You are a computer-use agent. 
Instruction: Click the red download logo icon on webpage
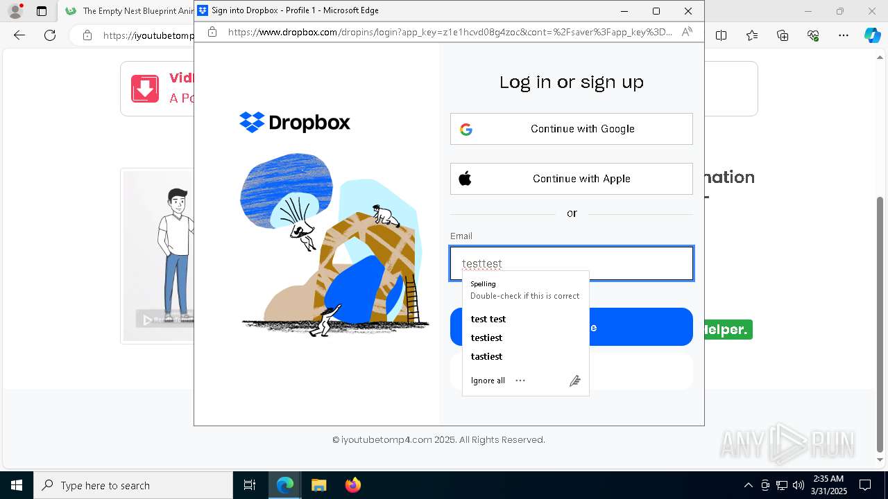[145, 89]
